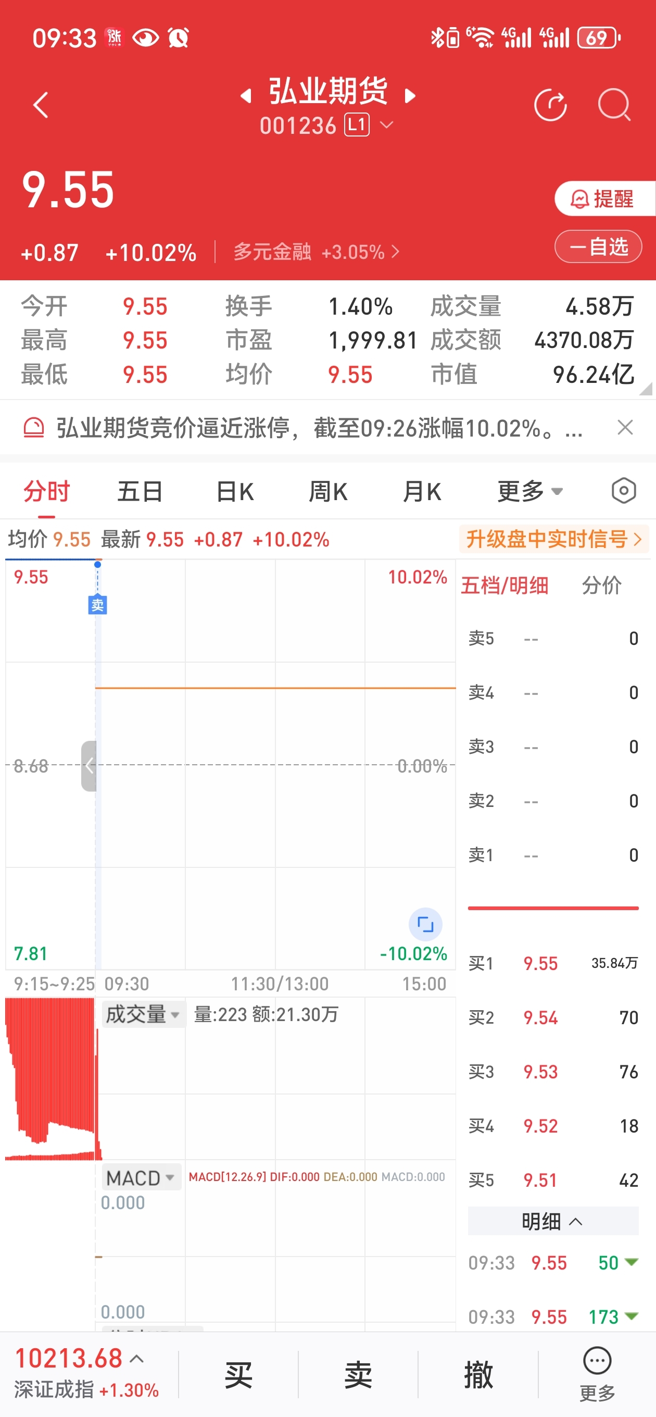Tap the 换手 1.40% value
656x1417 pixels.
[360, 306]
